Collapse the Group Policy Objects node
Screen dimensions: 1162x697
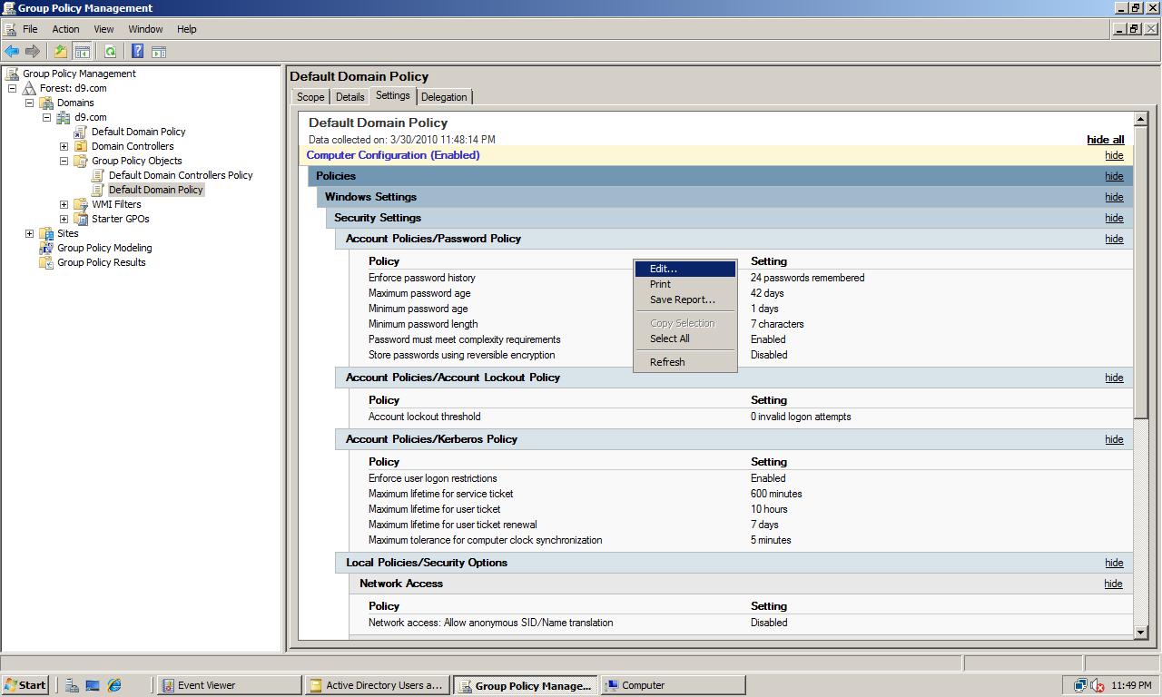64,161
